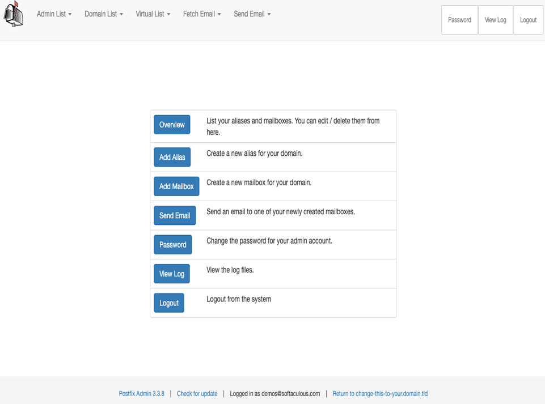
Task: Select the Add Alias button
Action: (x=172, y=158)
